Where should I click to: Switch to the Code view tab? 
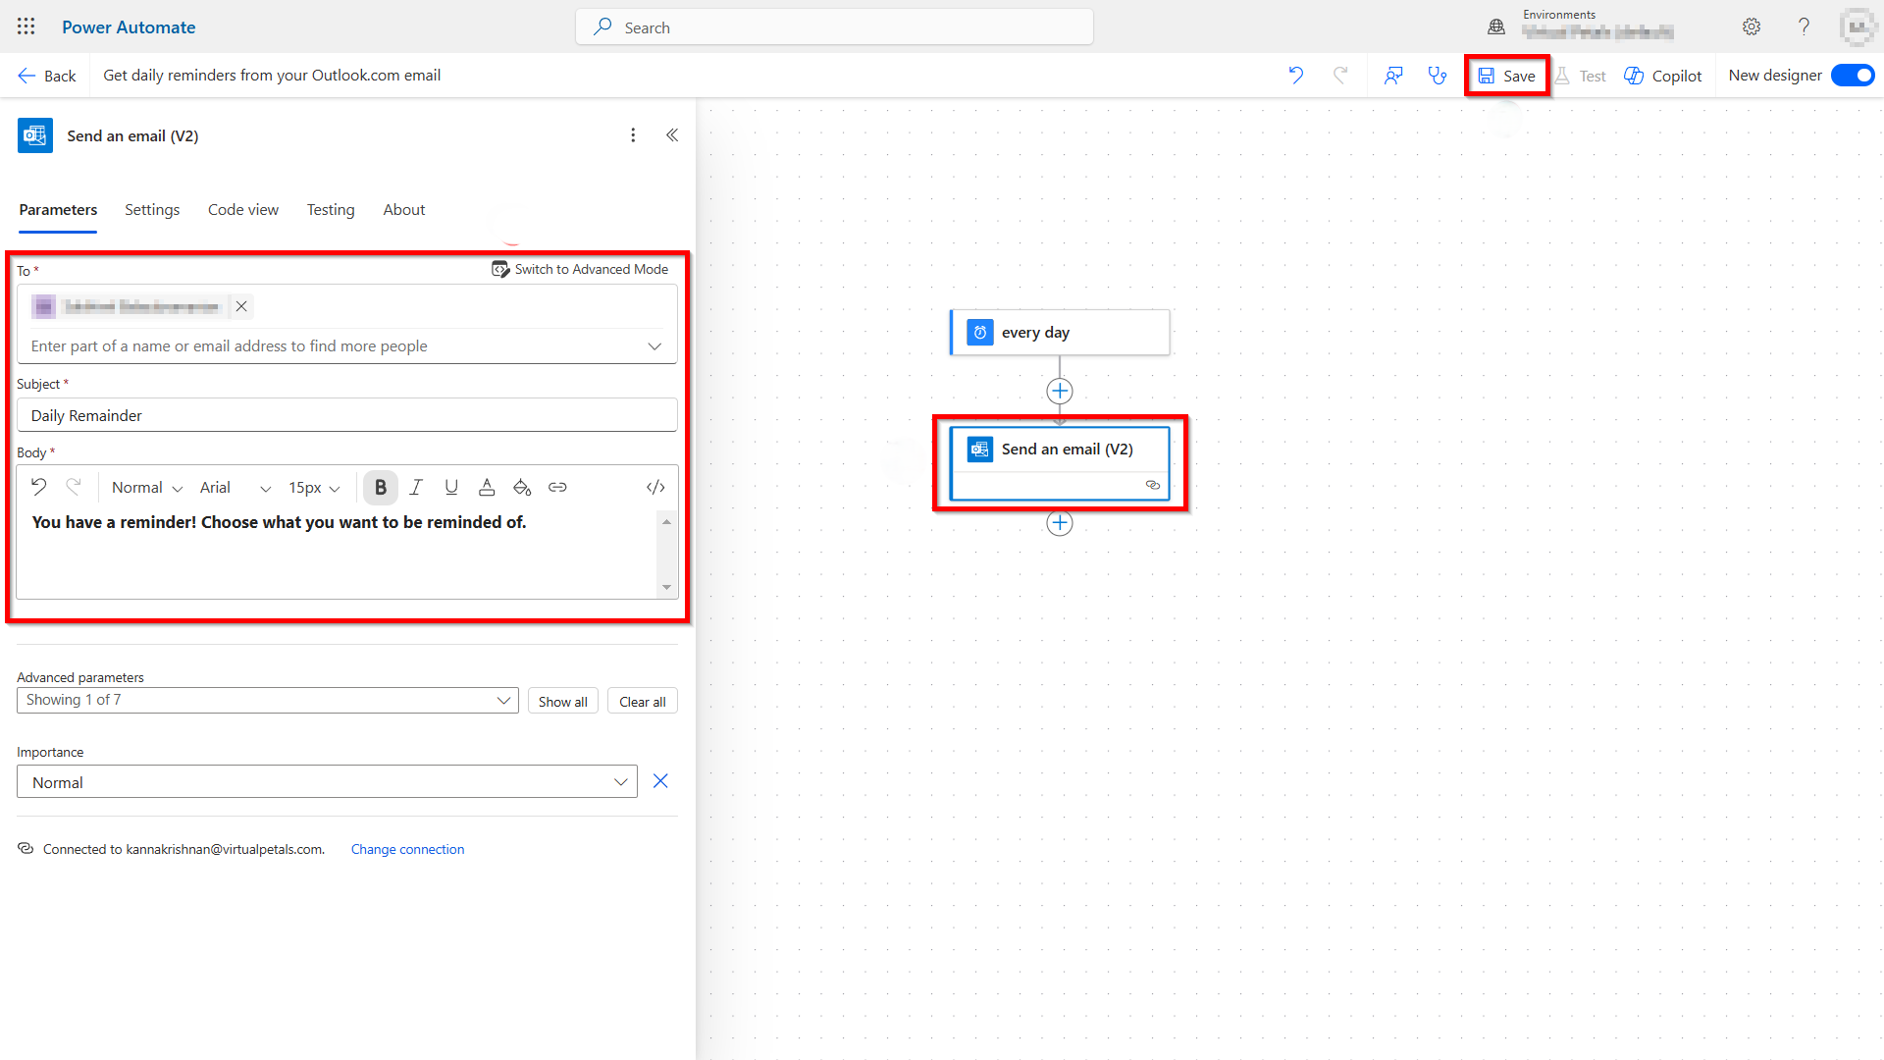coord(243,210)
